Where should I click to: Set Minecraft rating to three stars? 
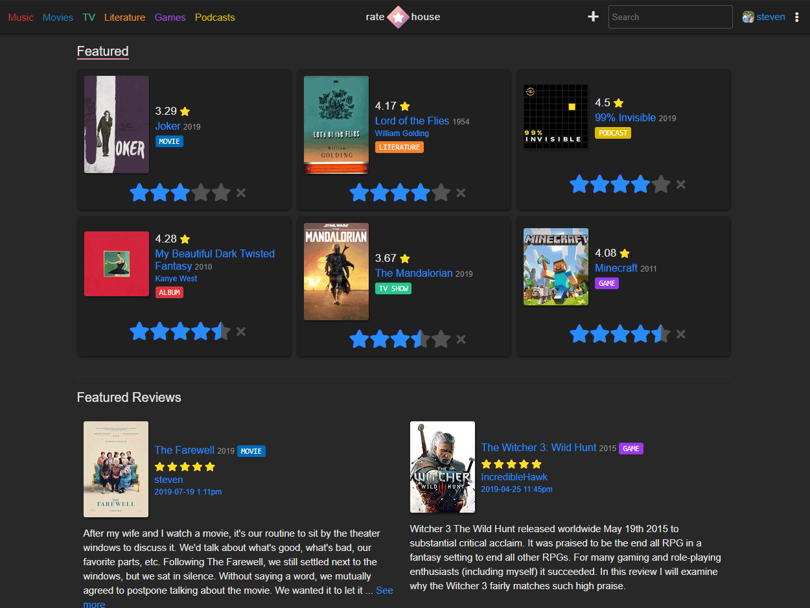pos(620,334)
